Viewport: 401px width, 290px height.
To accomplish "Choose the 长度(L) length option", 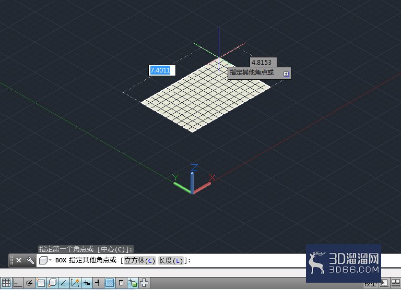I will click(x=171, y=261).
